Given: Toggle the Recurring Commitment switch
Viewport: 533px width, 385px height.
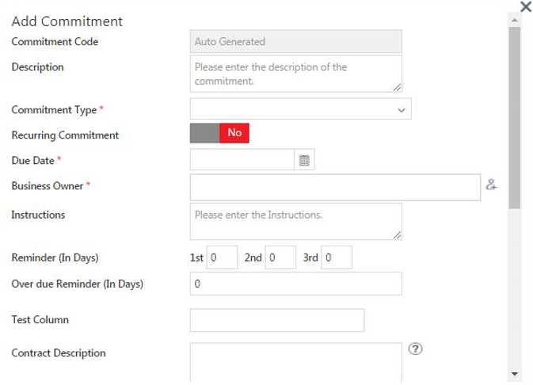Looking at the screenshot, I should 219,133.
